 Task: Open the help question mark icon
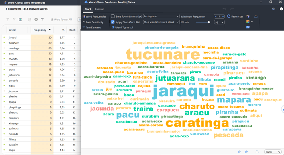point(281,9)
